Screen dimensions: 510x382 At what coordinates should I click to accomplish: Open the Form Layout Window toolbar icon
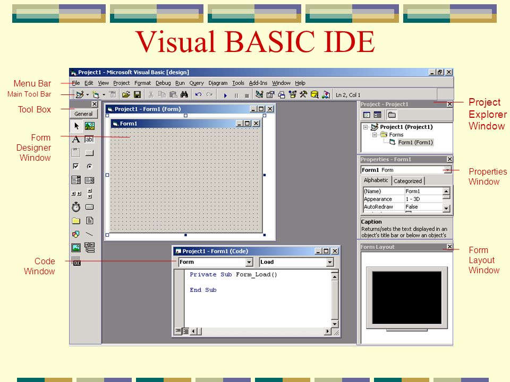[x=282, y=95]
